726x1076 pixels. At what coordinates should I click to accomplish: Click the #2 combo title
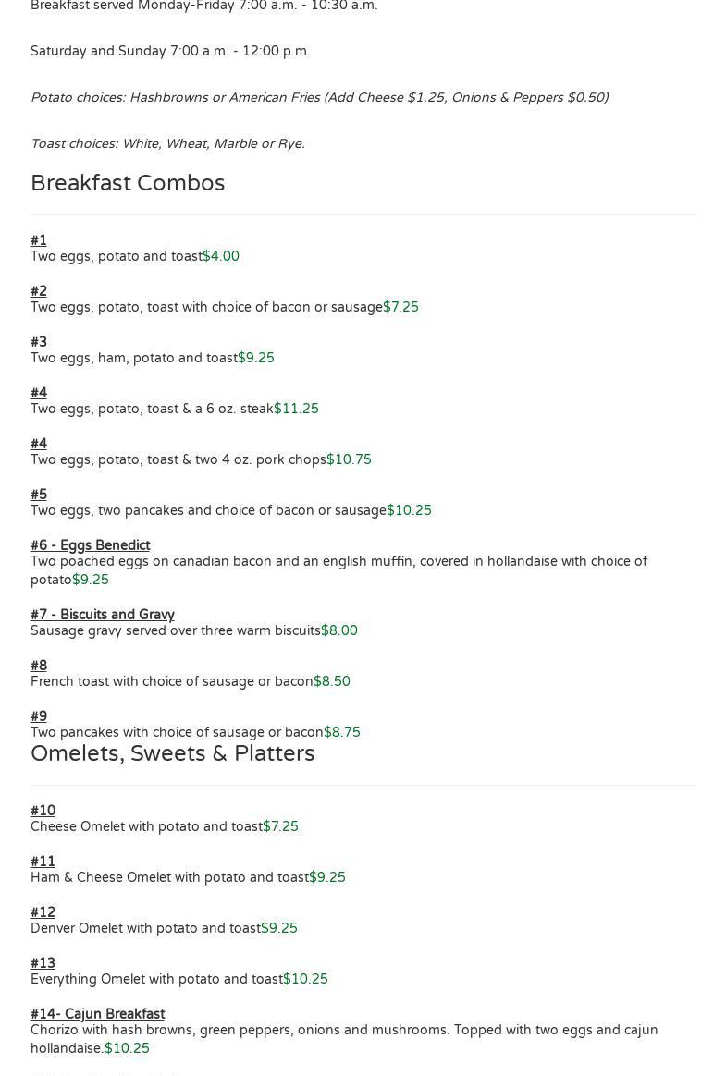[39, 291]
